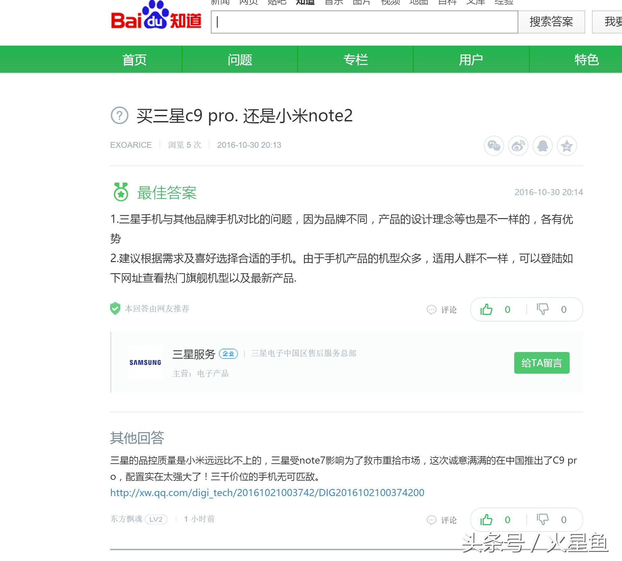622x561 pixels.
Task: Click the 其他回答 heading
Action: coord(137,438)
